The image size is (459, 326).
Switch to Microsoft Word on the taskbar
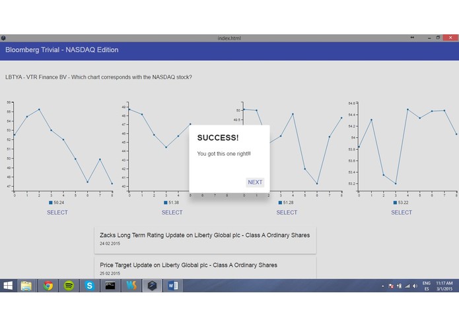coord(173,286)
